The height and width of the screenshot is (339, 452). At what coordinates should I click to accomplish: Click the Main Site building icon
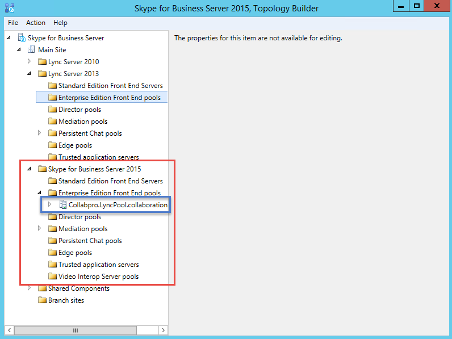tap(31, 49)
